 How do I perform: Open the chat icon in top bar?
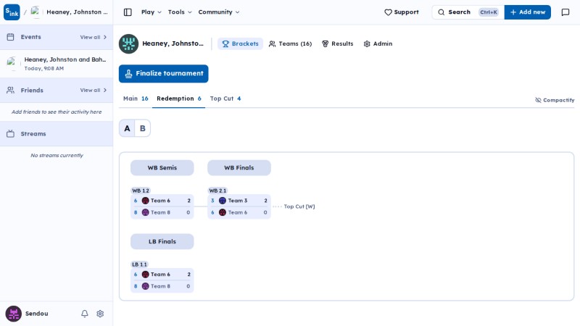pyautogui.click(x=565, y=12)
